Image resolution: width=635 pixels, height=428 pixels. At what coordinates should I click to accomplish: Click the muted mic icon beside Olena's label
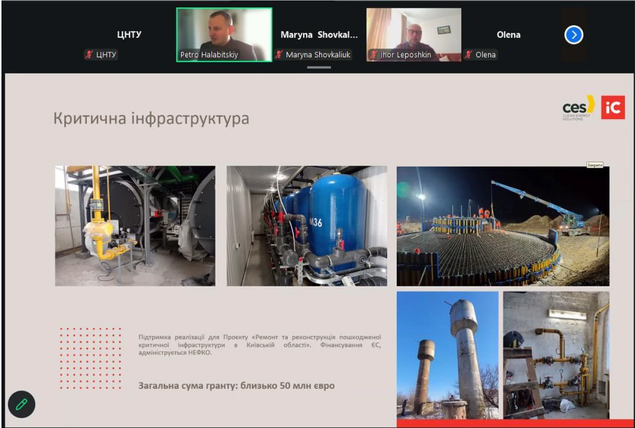tap(469, 54)
